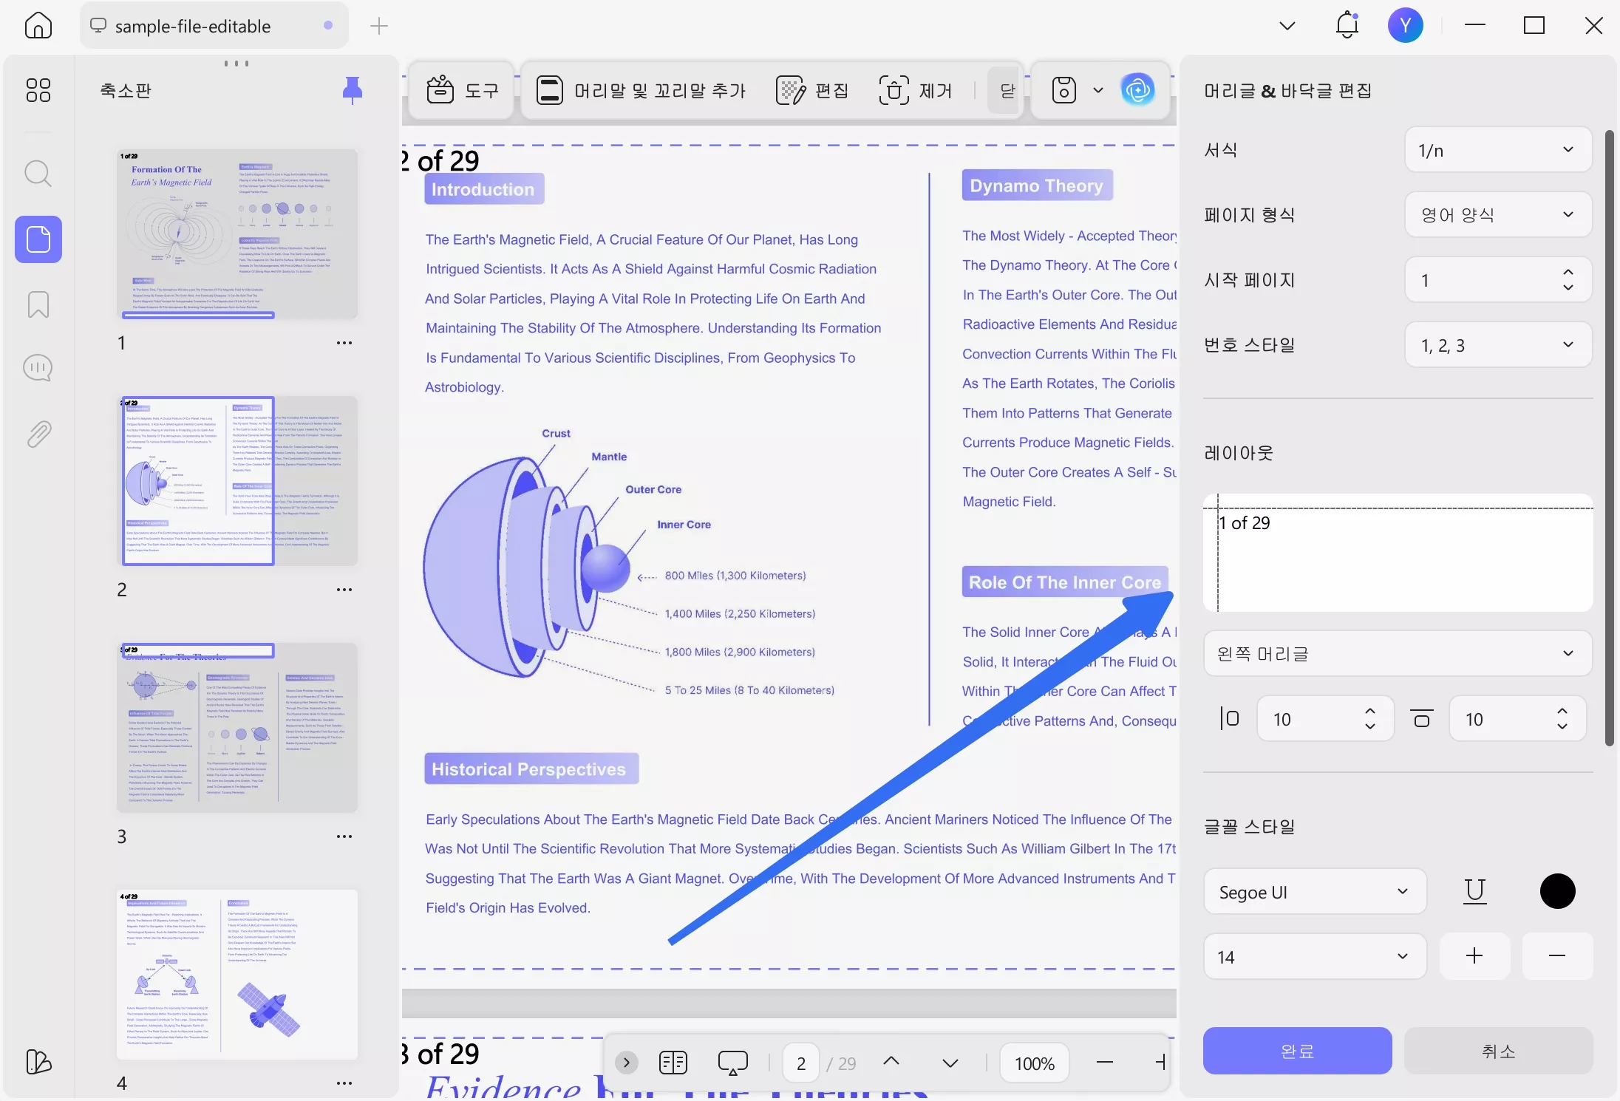The image size is (1620, 1101).
Task: Click the 편집 edit tool
Action: (x=812, y=90)
